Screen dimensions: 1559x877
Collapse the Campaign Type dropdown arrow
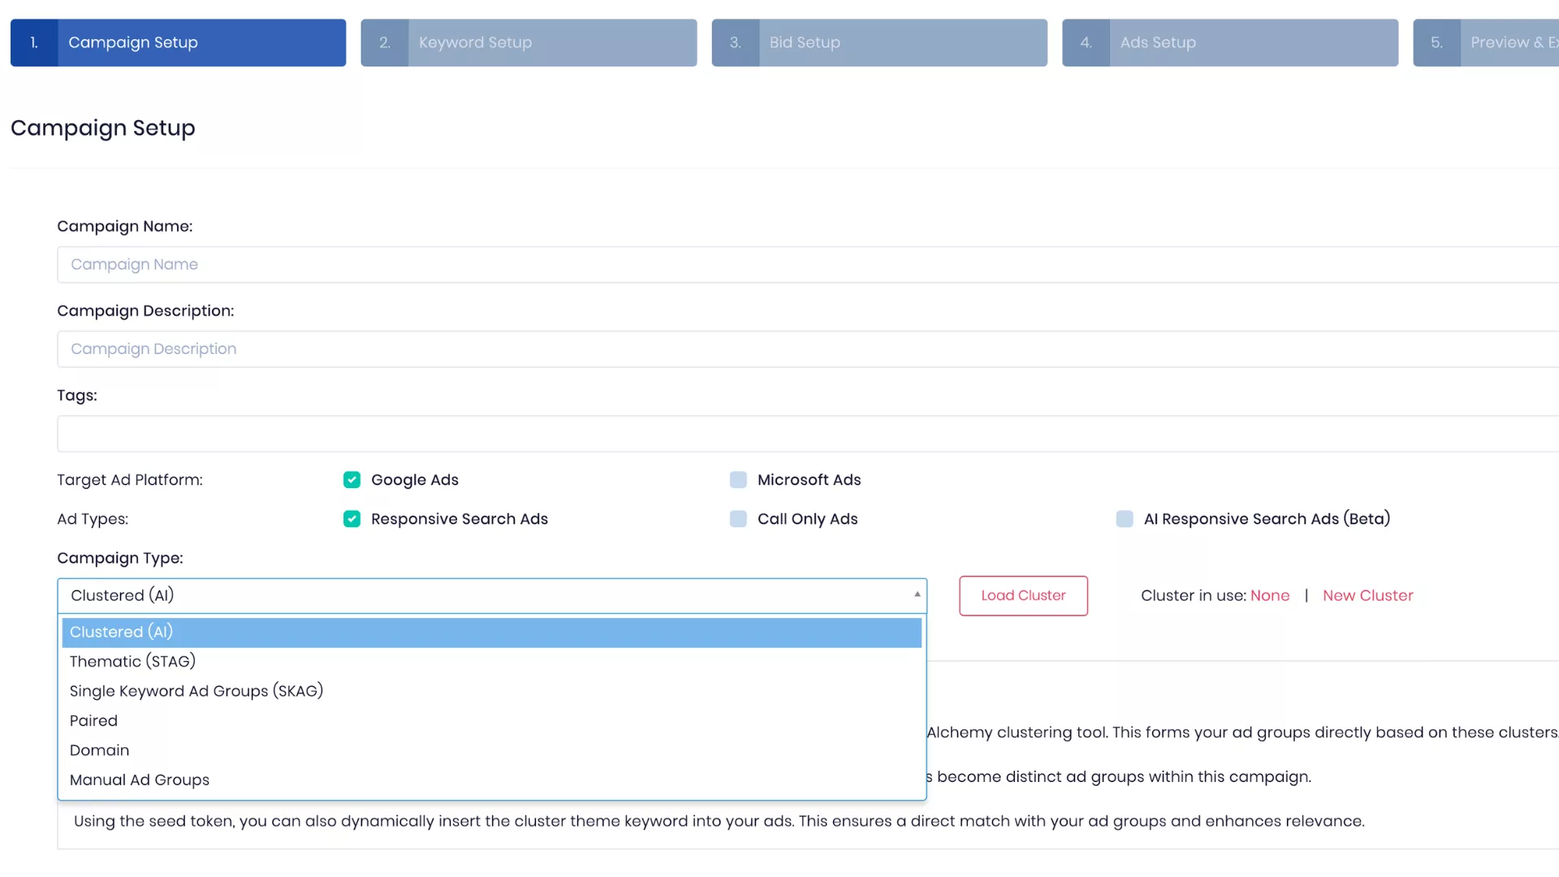tap(917, 595)
